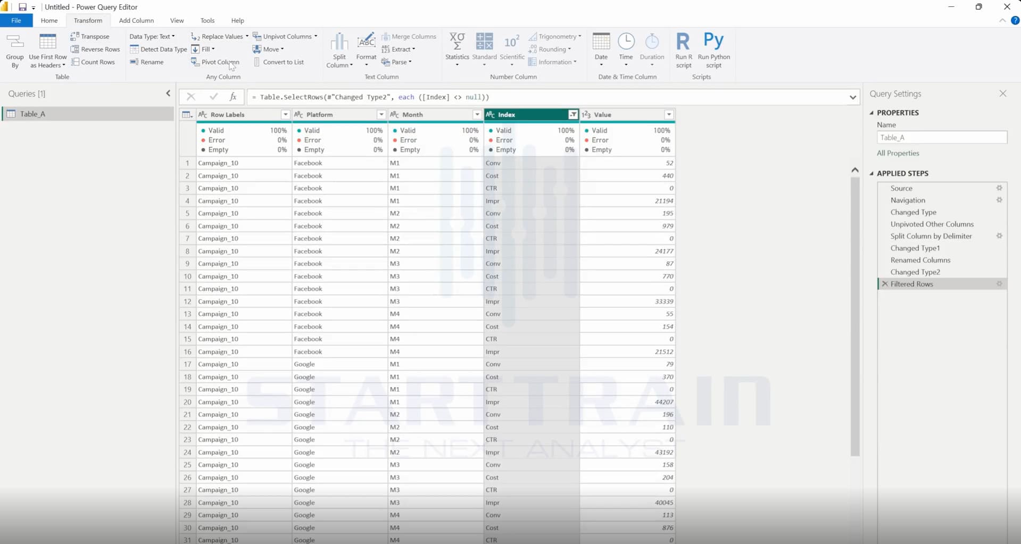Click the Transpose table button
1021x544 pixels.
coord(89,36)
